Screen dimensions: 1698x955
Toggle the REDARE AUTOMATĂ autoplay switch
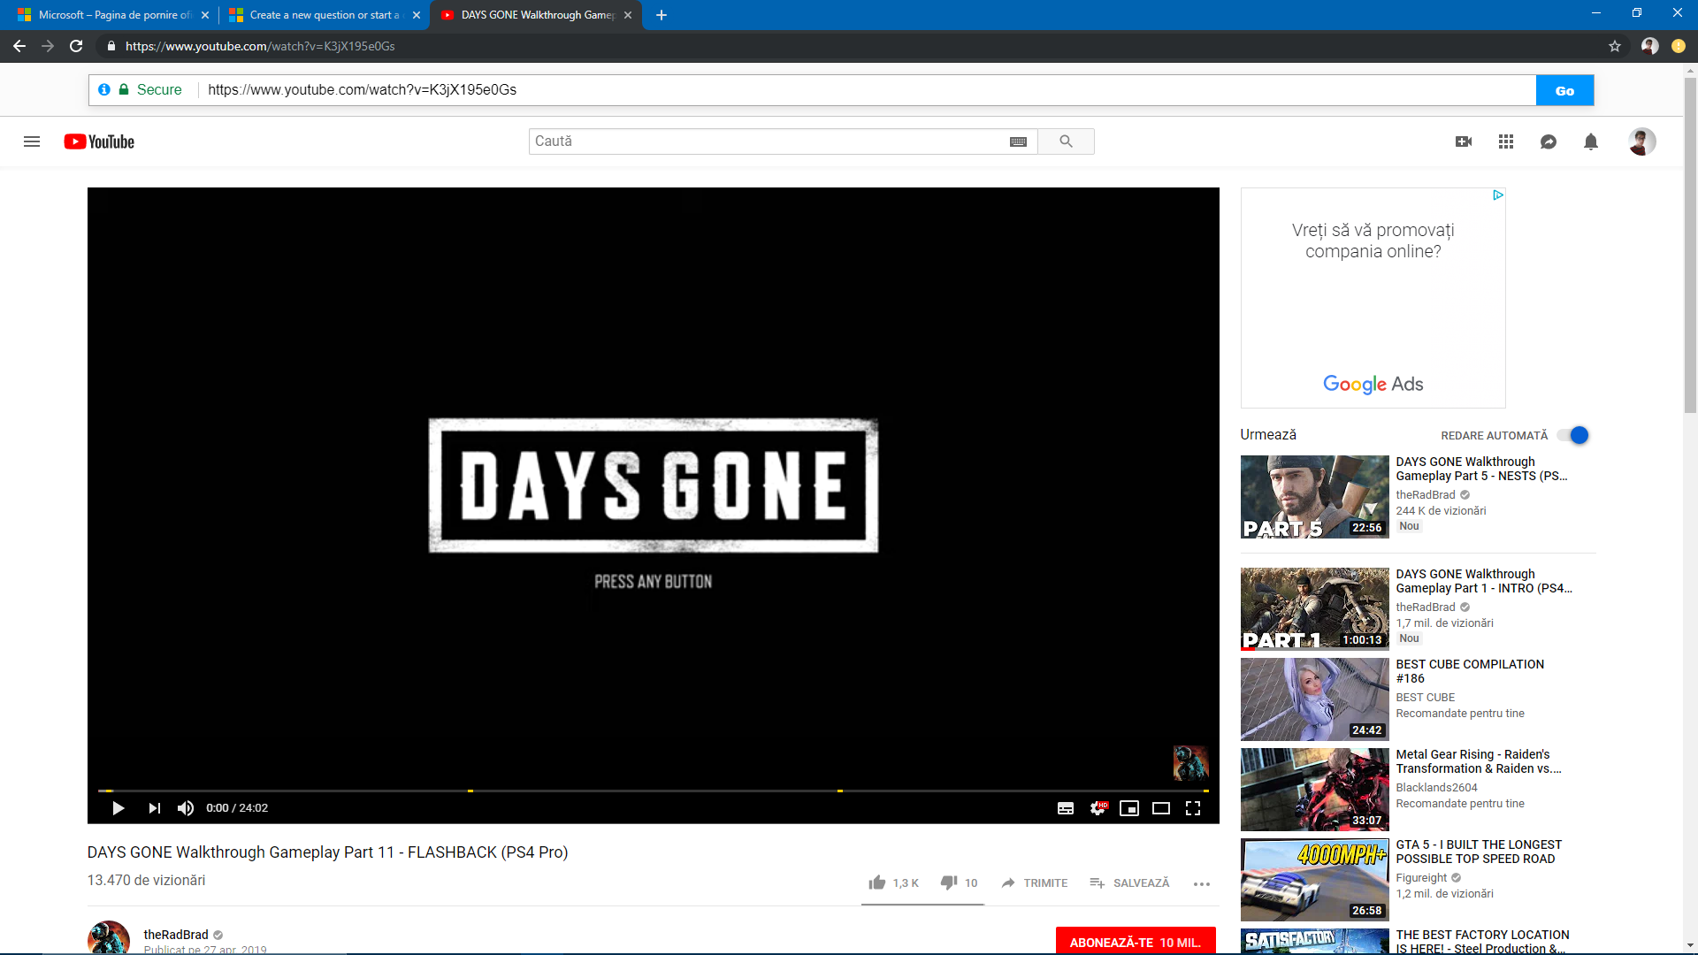(1573, 435)
